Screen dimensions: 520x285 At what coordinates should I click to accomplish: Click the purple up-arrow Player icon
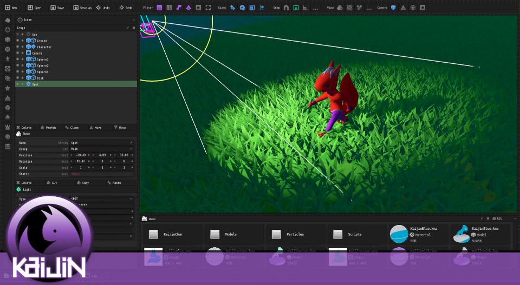[x=188, y=7]
